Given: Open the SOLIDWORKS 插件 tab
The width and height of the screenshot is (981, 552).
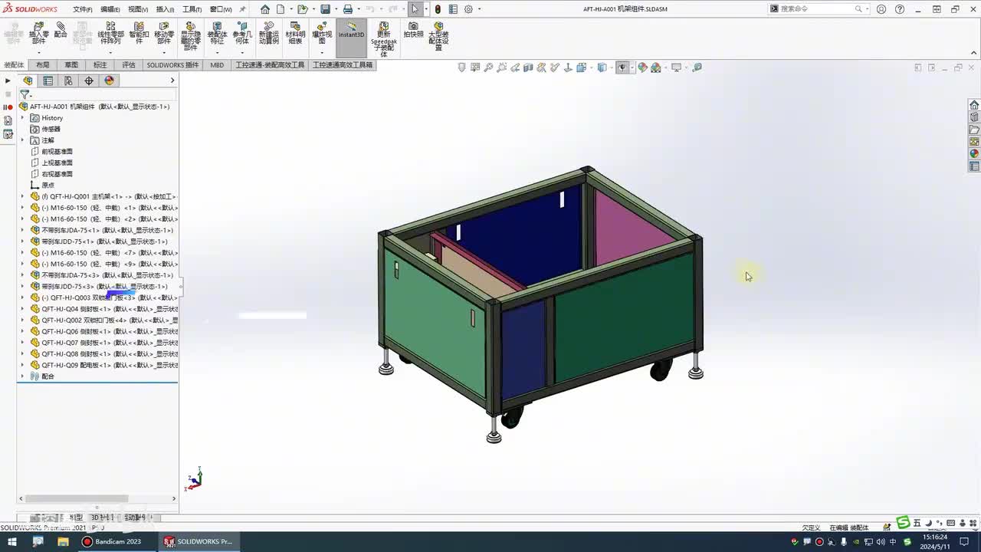Looking at the screenshot, I should point(172,65).
